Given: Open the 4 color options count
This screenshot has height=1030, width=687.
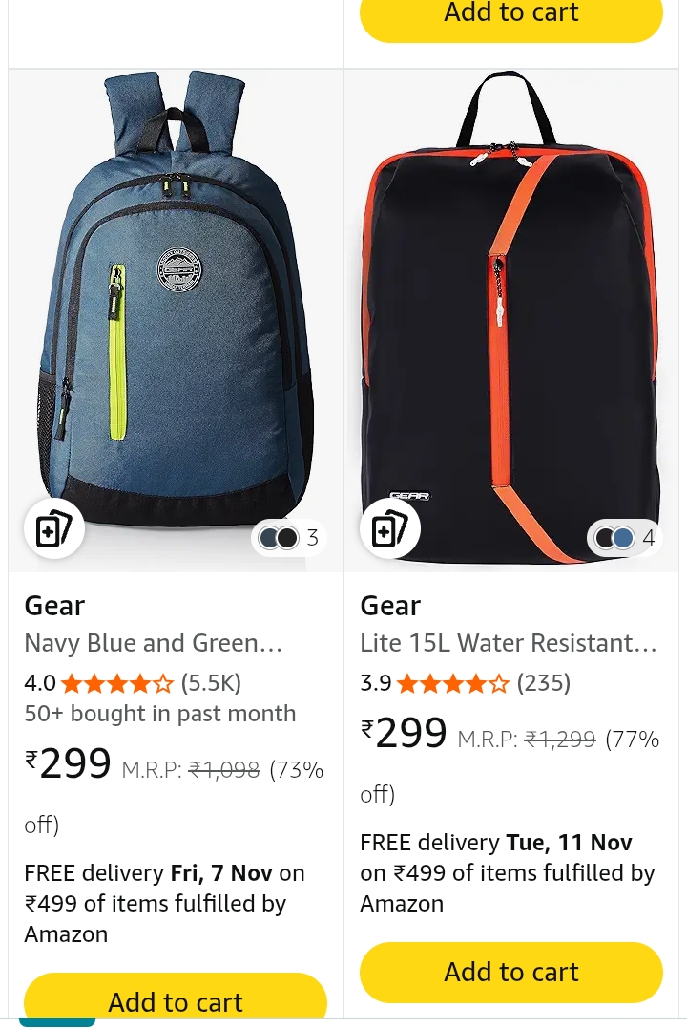Looking at the screenshot, I should (649, 538).
